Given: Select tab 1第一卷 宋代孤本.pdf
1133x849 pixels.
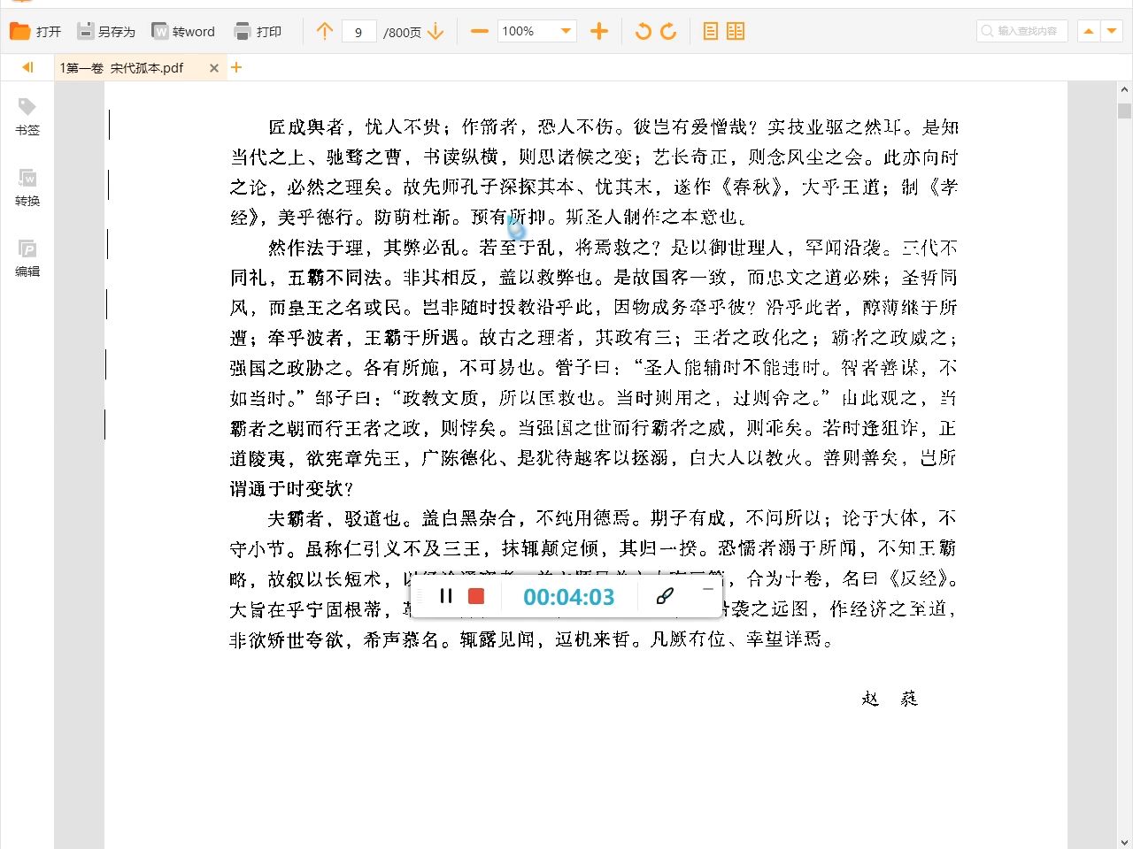Looking at the screenshot, I should (122, 67).
